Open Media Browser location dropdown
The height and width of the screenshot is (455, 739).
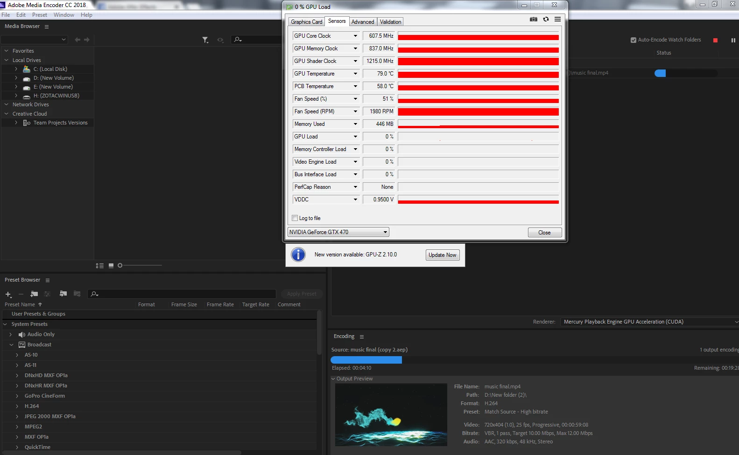click(x=35, y=40)
